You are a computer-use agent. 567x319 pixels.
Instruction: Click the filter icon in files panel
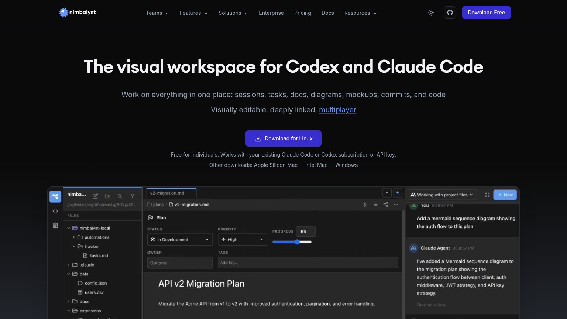tap(132, 196)
